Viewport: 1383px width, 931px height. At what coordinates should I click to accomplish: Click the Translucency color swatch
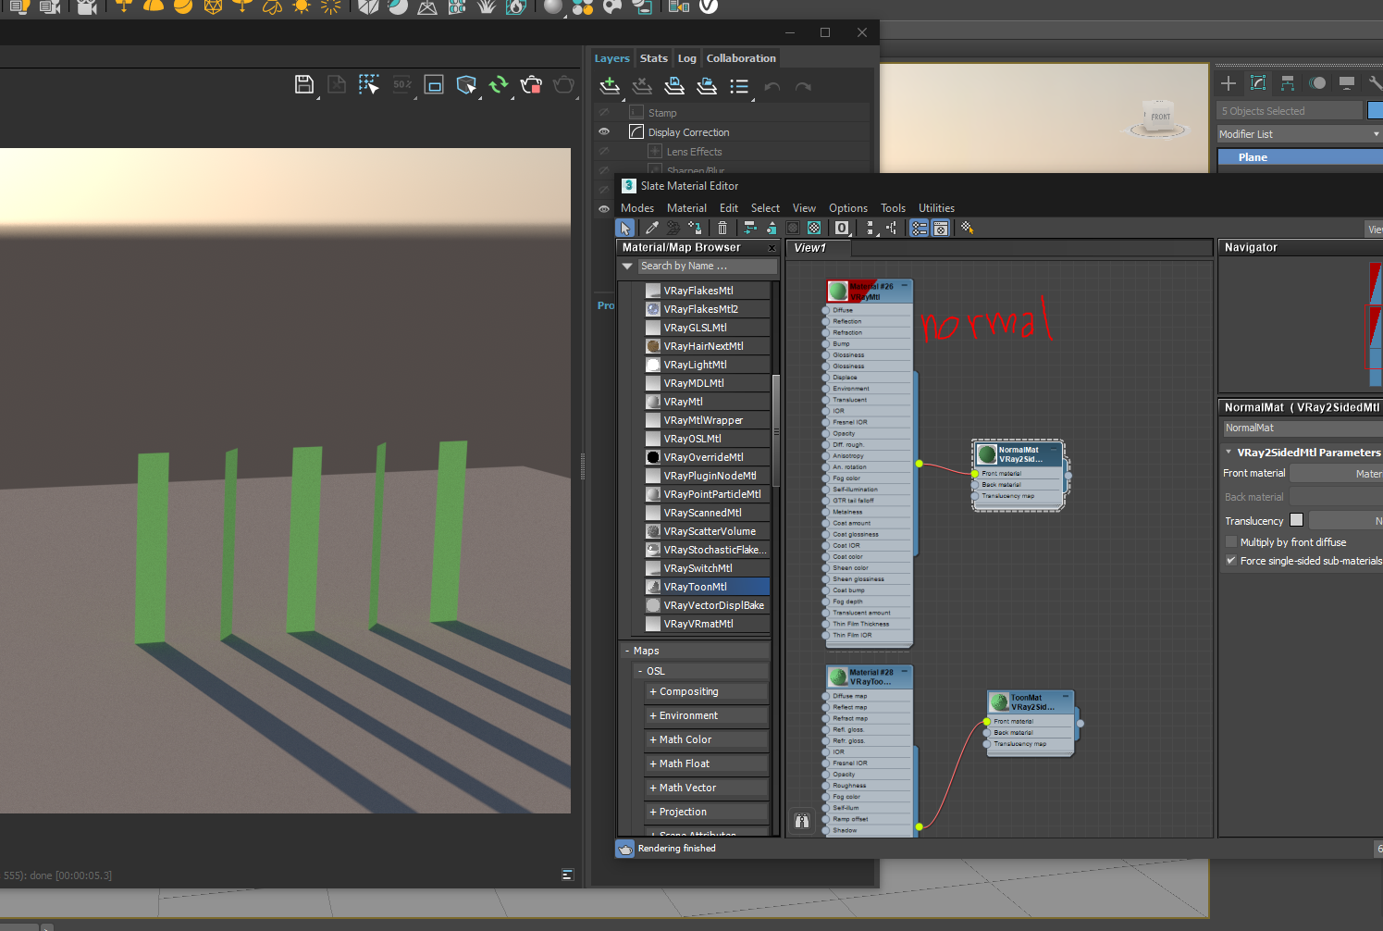[1296, 520]
